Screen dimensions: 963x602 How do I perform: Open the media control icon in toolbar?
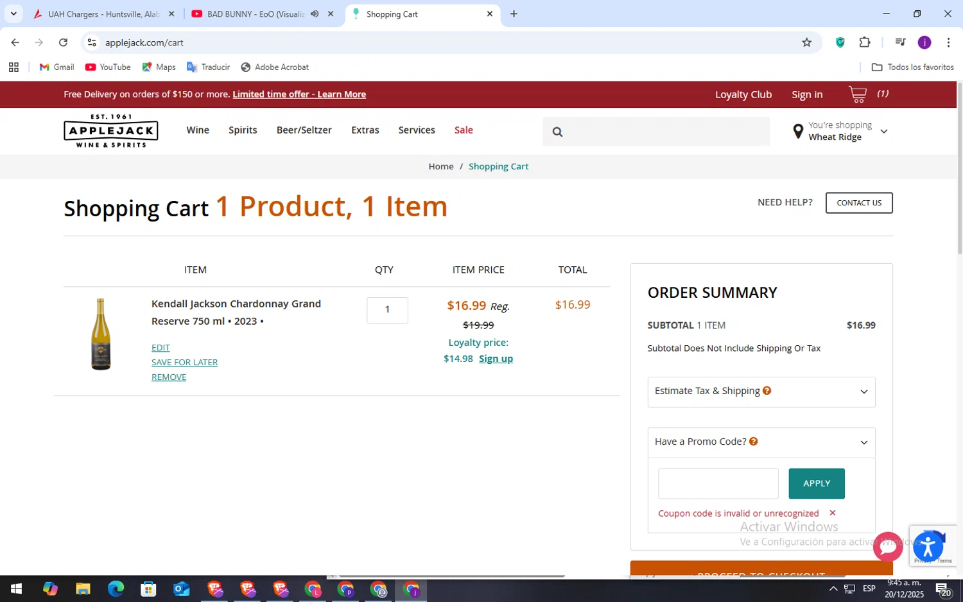click(900, 42)
